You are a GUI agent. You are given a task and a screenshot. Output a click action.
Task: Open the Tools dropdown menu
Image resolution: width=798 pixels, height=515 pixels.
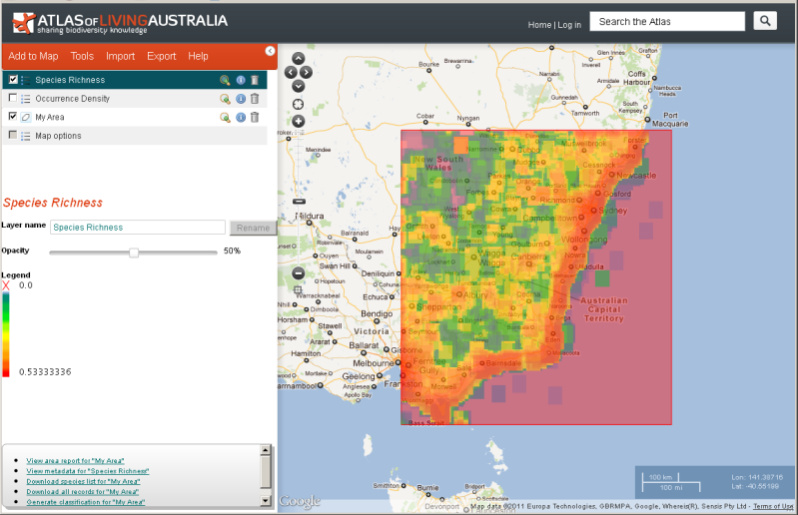(x=82, y=57)
